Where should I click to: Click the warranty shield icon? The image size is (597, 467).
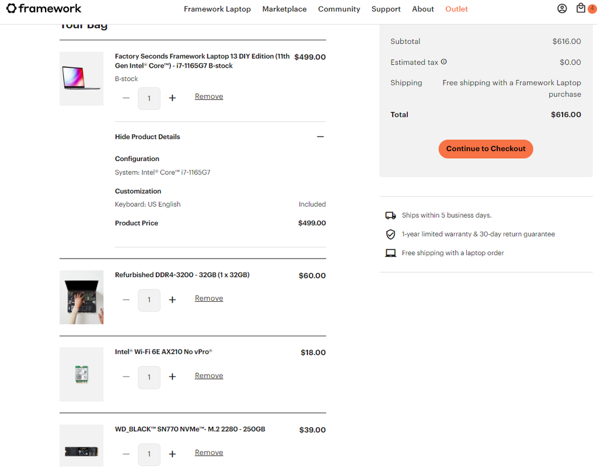(390, 234)
